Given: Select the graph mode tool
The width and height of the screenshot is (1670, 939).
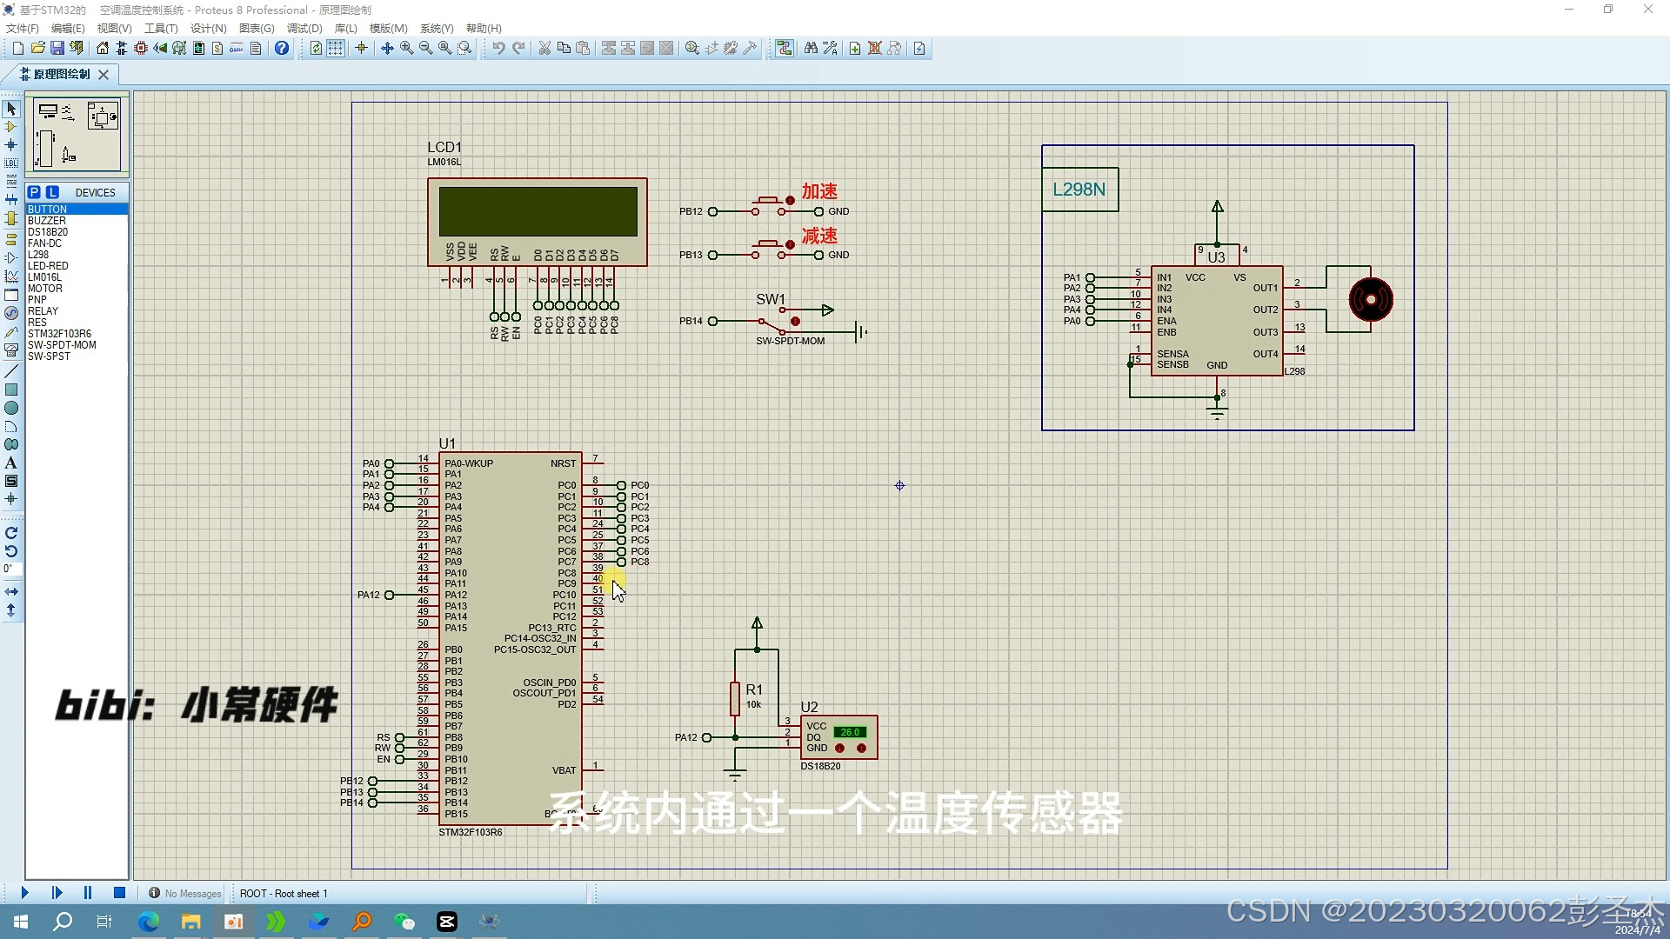Looking at the screenshot, I should tap(11, 276).
